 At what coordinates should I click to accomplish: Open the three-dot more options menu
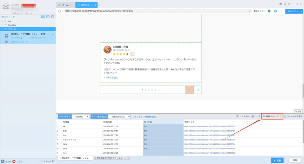point(282,11)
